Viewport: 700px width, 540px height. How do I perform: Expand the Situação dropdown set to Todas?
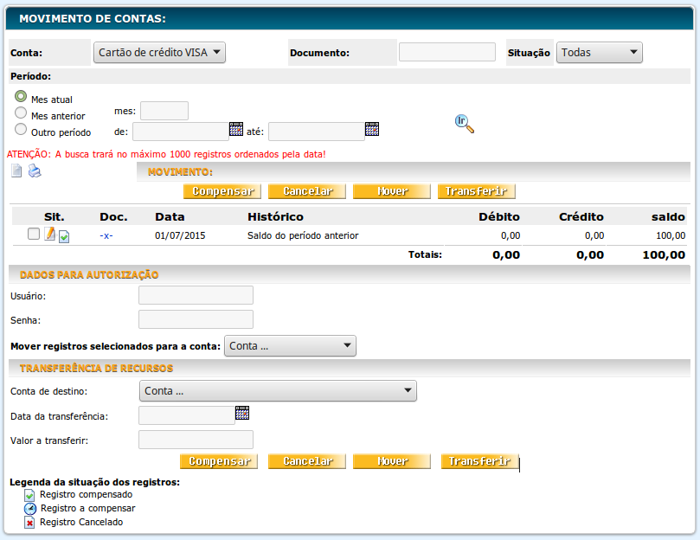point(599,53)
